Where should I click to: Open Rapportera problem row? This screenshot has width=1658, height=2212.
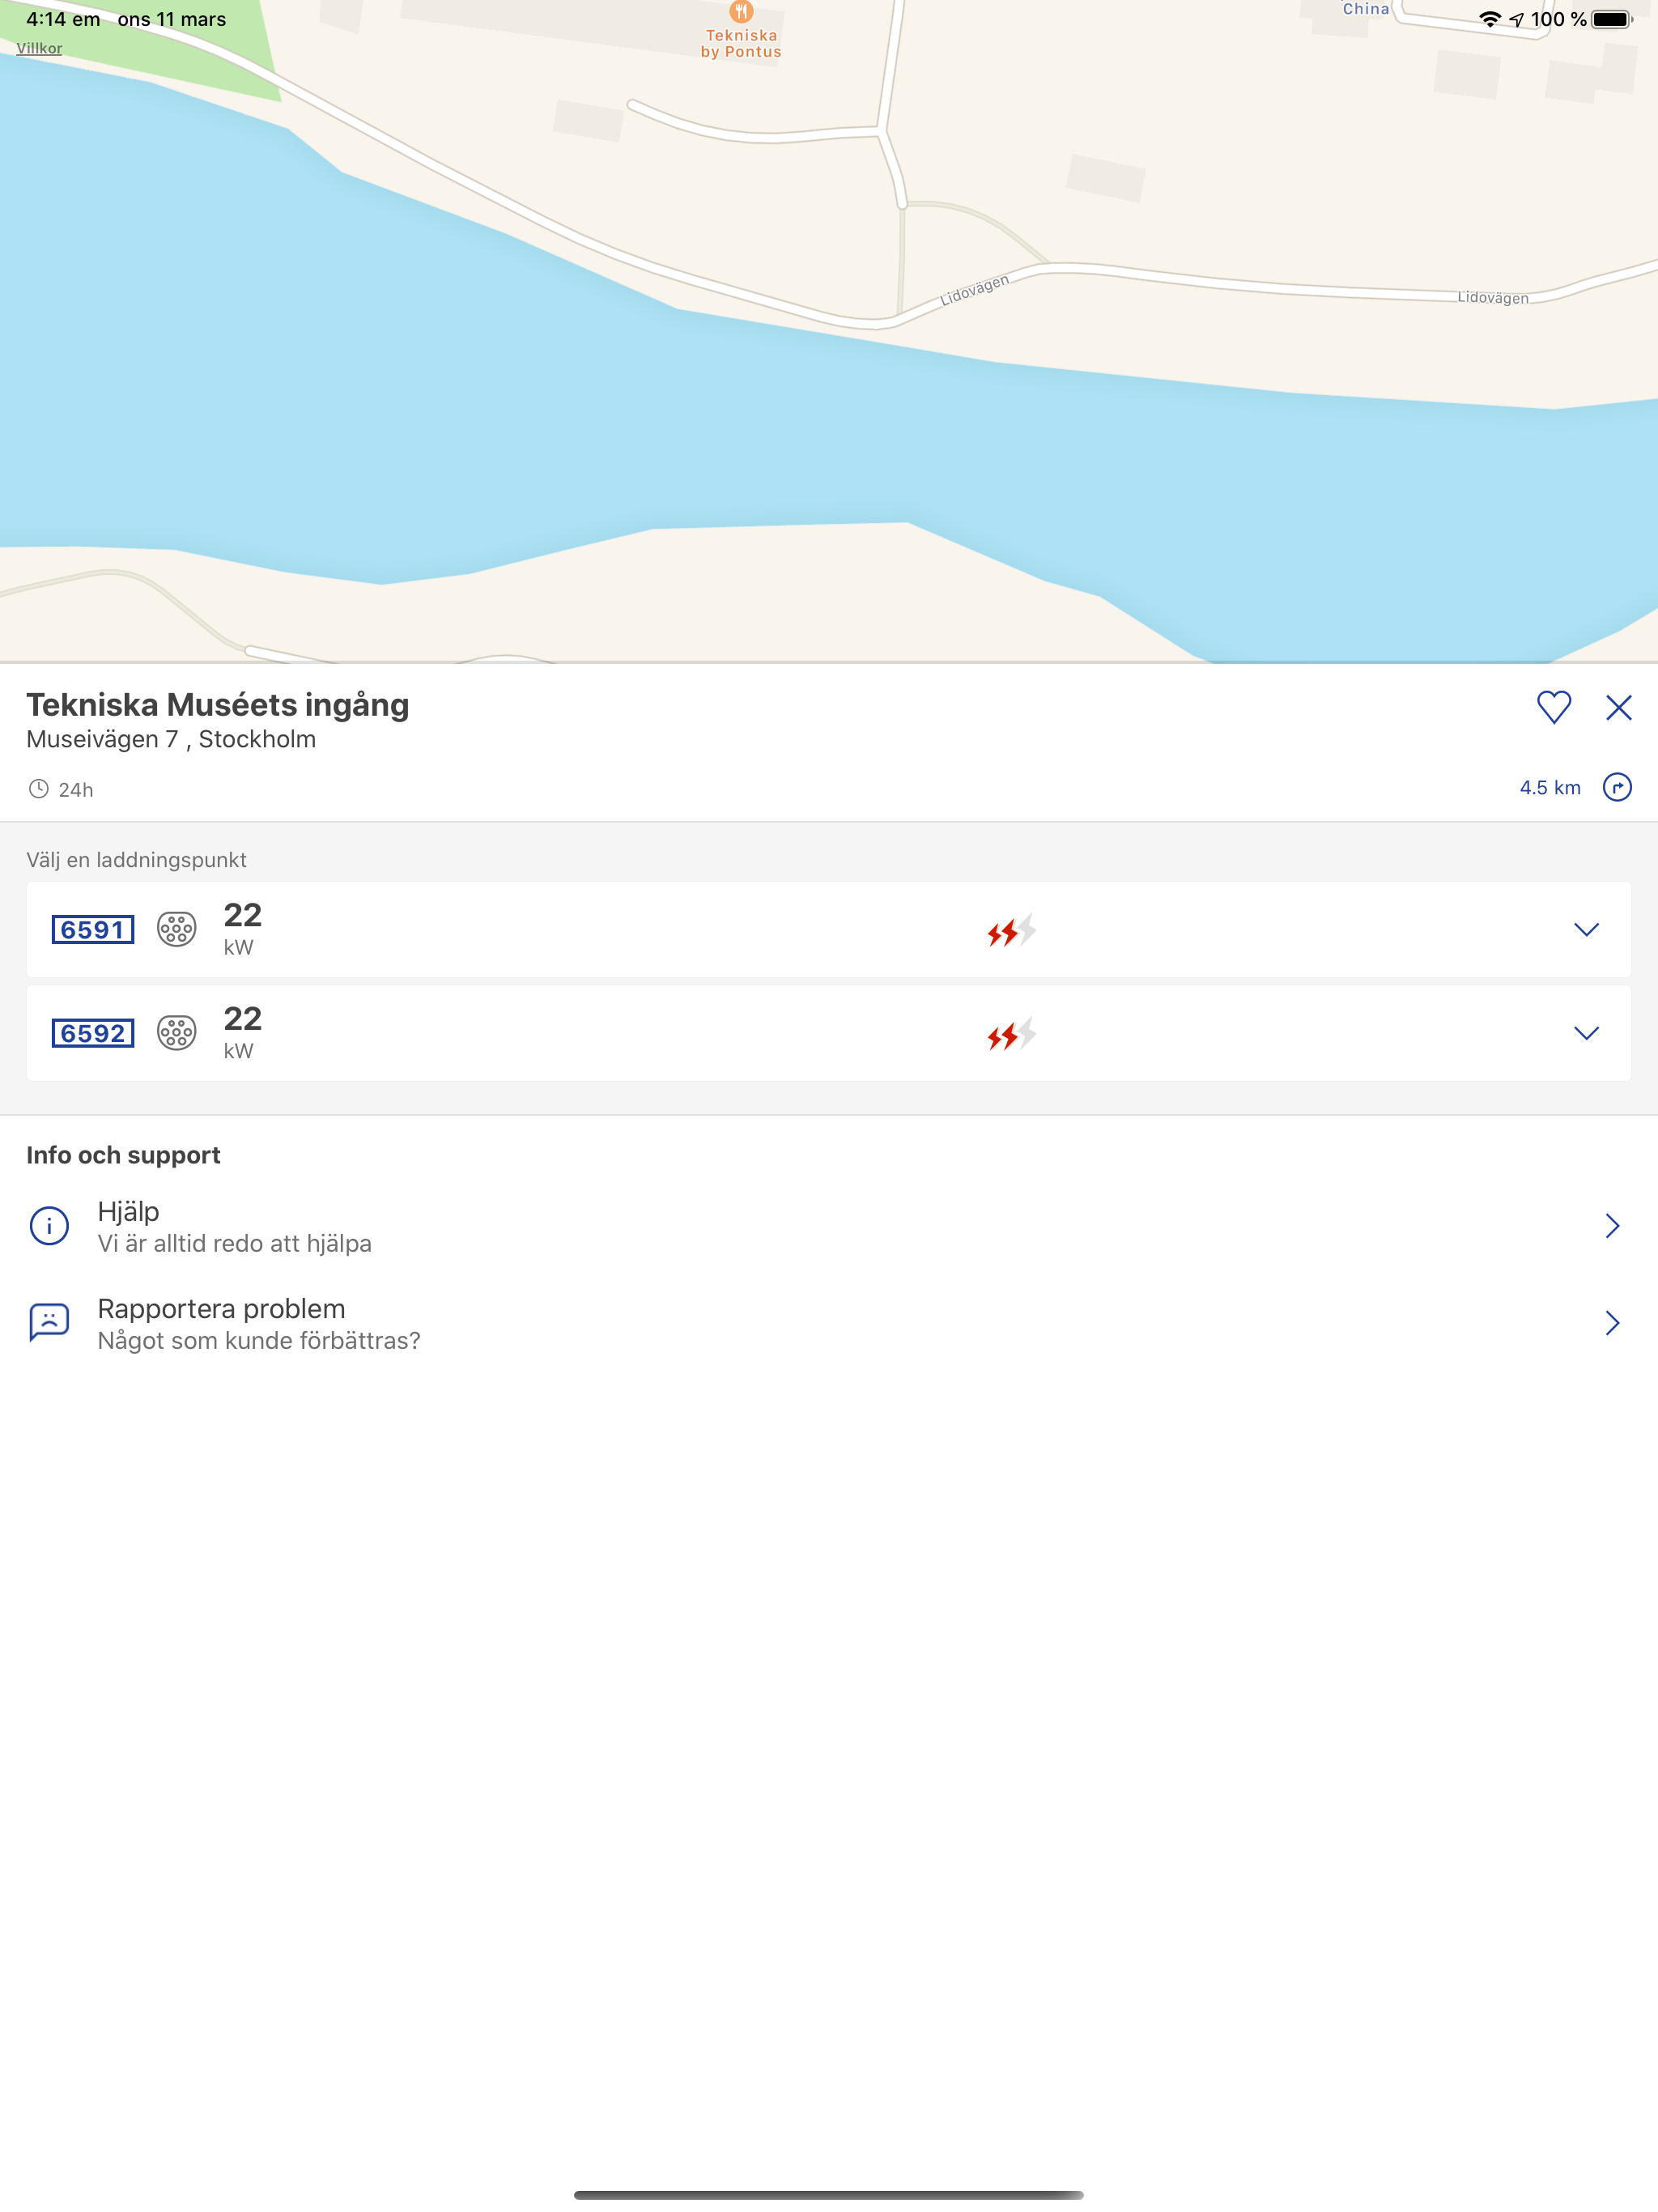tap(829, 1323)
